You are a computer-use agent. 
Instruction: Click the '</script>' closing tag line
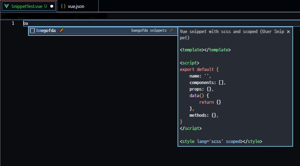pos(191,128)
